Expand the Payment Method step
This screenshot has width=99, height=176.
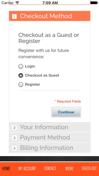pyautogui.click(x=50, y=138)
